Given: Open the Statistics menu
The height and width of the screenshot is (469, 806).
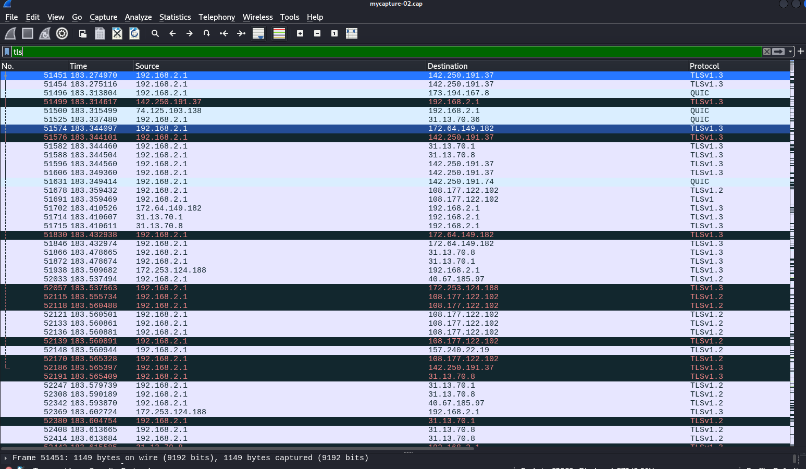Looking at the screenshot, I should point(175,17).
